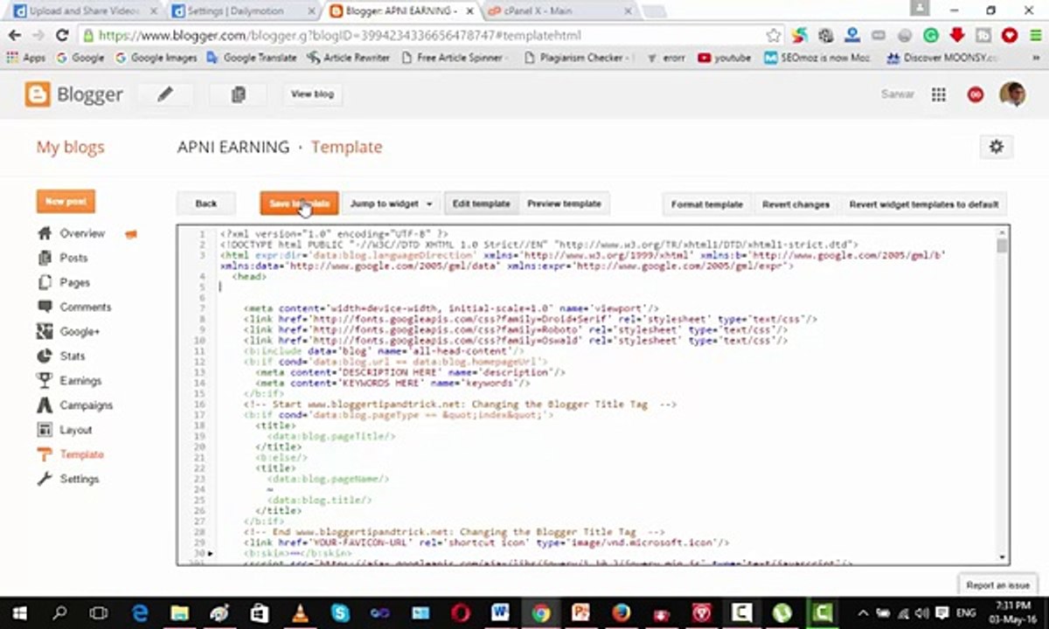Open PowerPoint from taskbar
Screen dimensions: 1049x629
point(581,613)
